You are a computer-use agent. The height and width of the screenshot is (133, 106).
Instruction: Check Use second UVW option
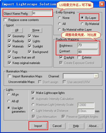[64, 82]
